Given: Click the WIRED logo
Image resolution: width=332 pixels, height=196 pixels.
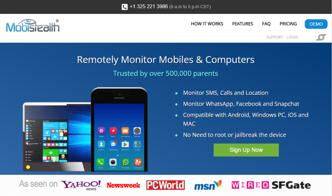Looking at the screenshot, I should 250,185.
